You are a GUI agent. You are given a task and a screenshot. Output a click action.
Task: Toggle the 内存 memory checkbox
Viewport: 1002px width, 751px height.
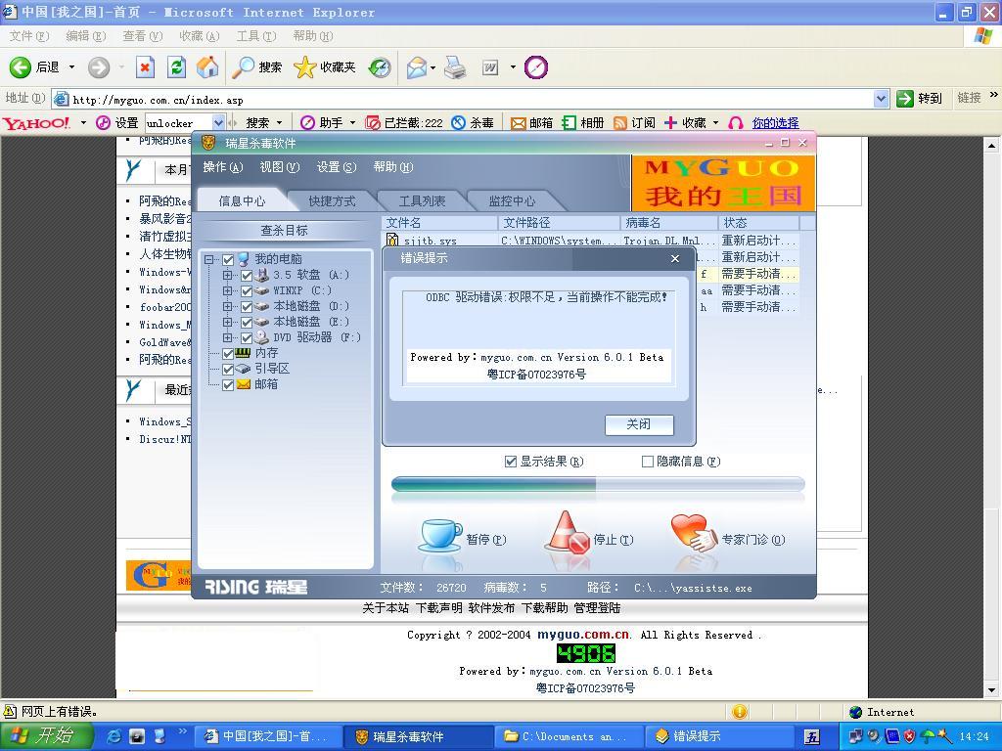pyautogui.click(x=228, y=353)
